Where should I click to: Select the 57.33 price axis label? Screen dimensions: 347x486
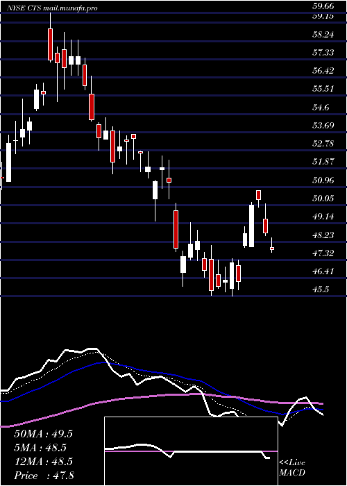[x=322, y=52]
